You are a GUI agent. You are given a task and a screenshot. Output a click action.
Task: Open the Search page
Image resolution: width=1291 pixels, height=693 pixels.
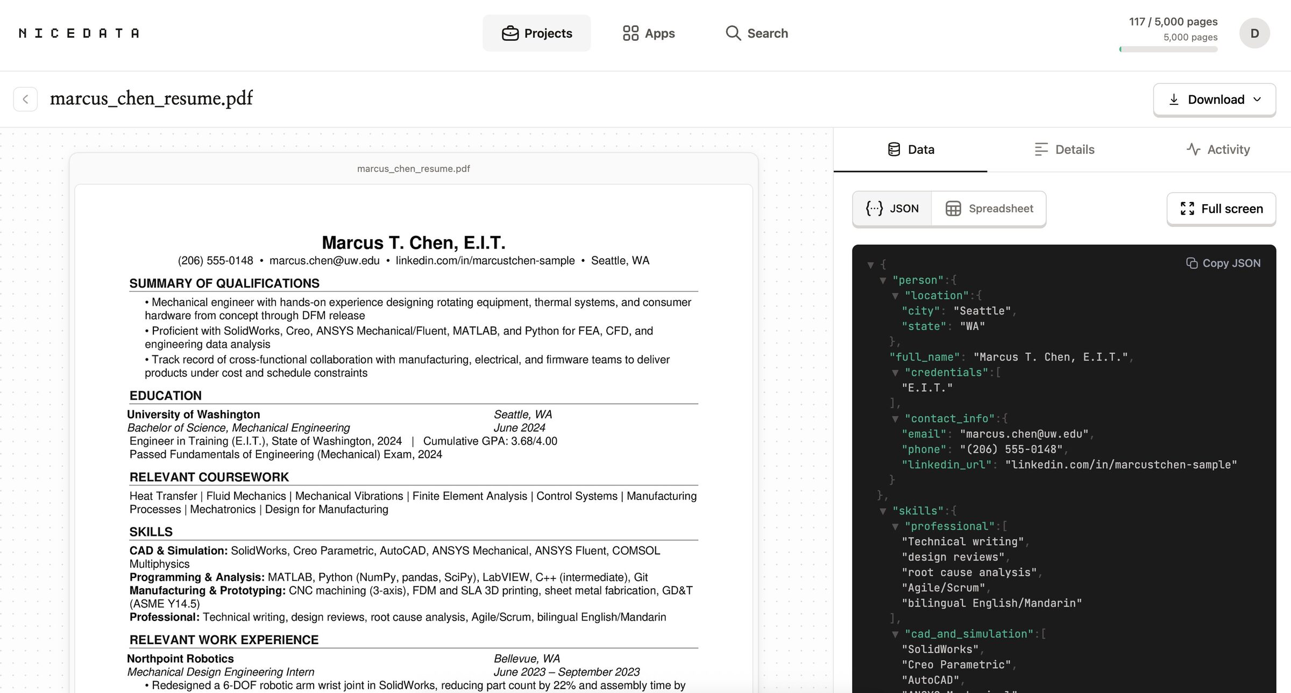pos(756,33)
